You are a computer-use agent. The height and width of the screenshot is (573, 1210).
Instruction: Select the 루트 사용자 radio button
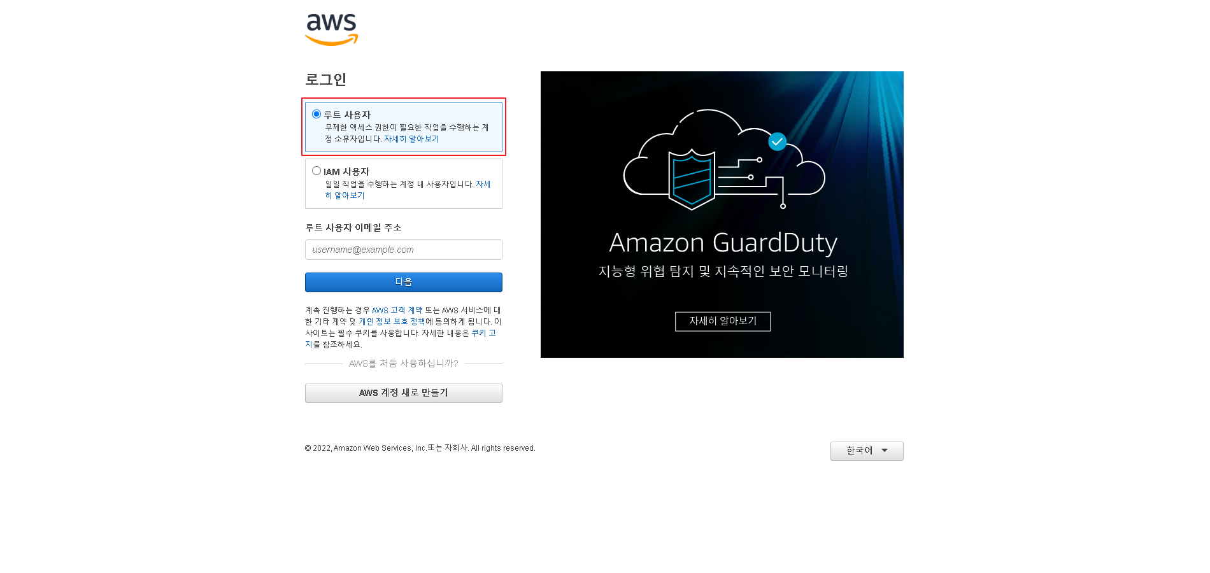point(317,114)
